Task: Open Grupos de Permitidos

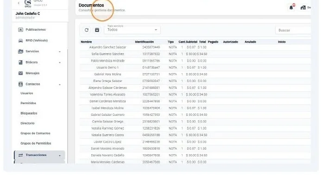Action: (36, 143)
